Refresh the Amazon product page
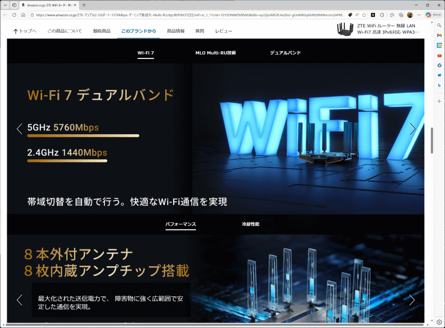Screen dimensions: 445x328 pyautogui.click(x=14, y=14)
